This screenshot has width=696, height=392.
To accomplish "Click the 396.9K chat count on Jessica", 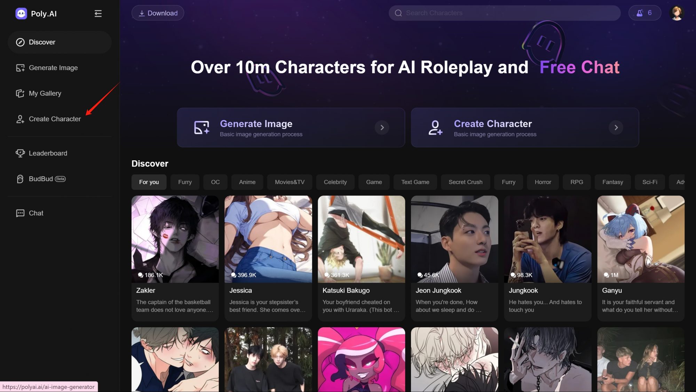I will point(244,275).
